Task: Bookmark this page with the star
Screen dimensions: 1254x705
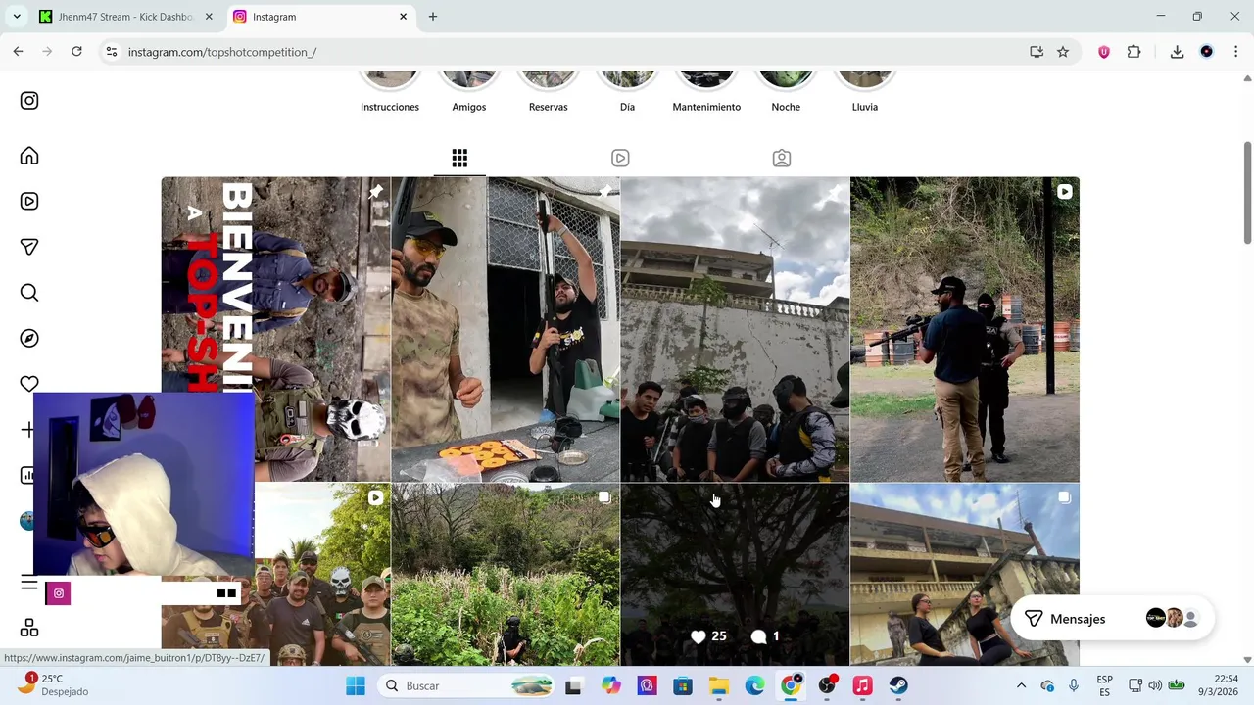Action: [x=1063, y=52]
